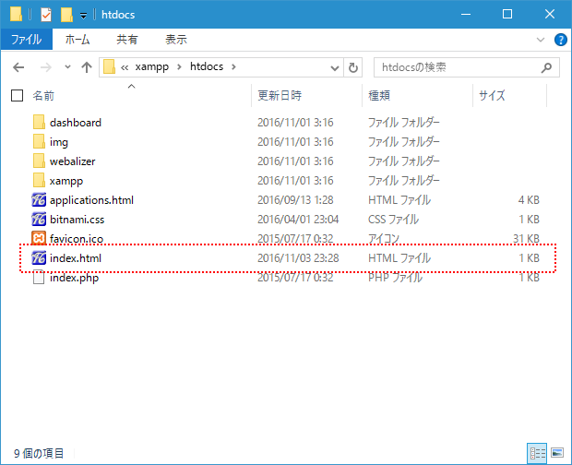Open the dashboard folder icon
Viewport: 572px width, 465px height.
39,122
